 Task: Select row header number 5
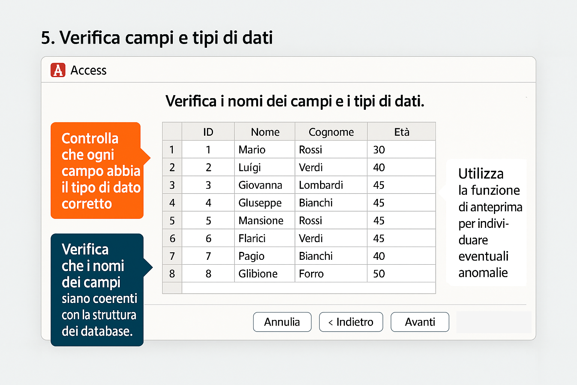172,220
